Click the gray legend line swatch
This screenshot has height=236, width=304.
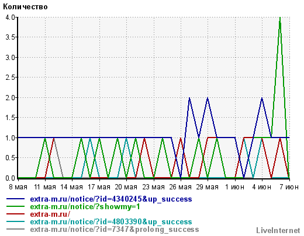15,229
